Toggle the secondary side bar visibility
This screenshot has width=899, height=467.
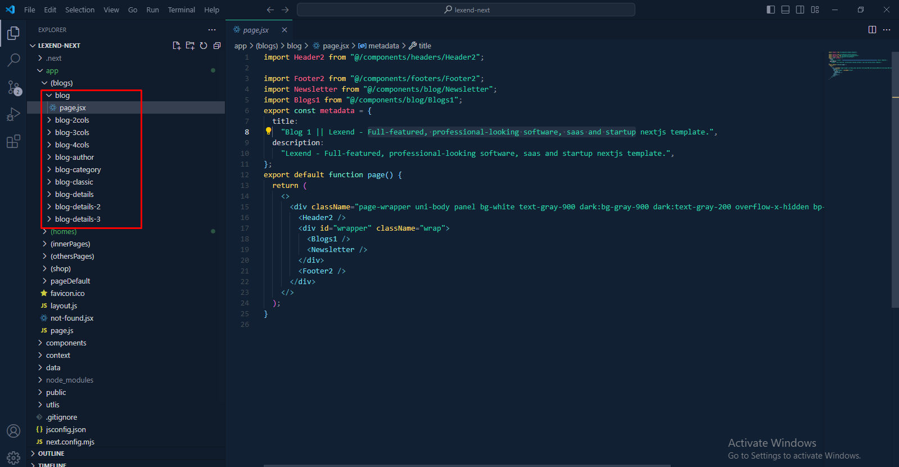[800, 10]
